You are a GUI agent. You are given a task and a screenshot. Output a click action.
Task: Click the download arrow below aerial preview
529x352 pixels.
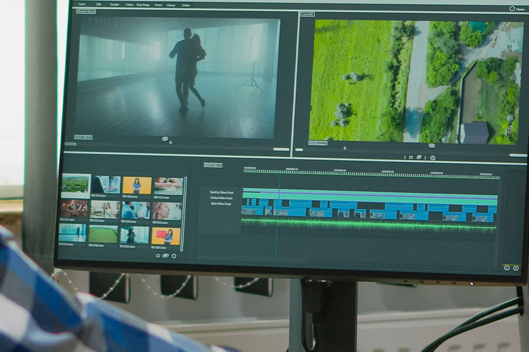pos(345,148)
